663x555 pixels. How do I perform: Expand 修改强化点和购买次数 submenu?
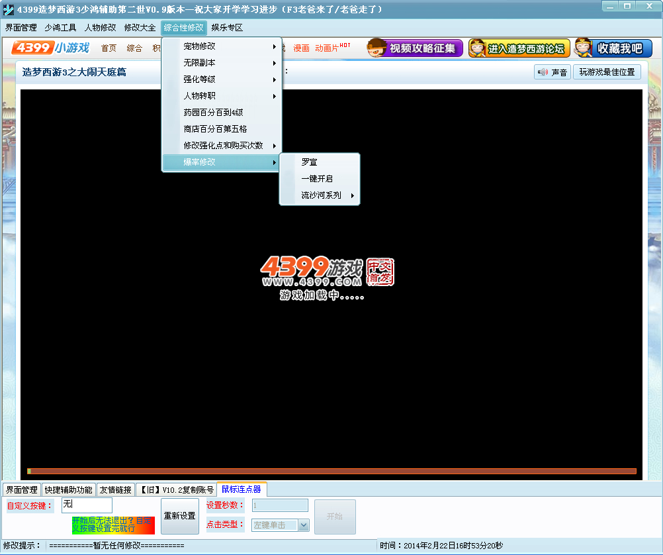221,145
